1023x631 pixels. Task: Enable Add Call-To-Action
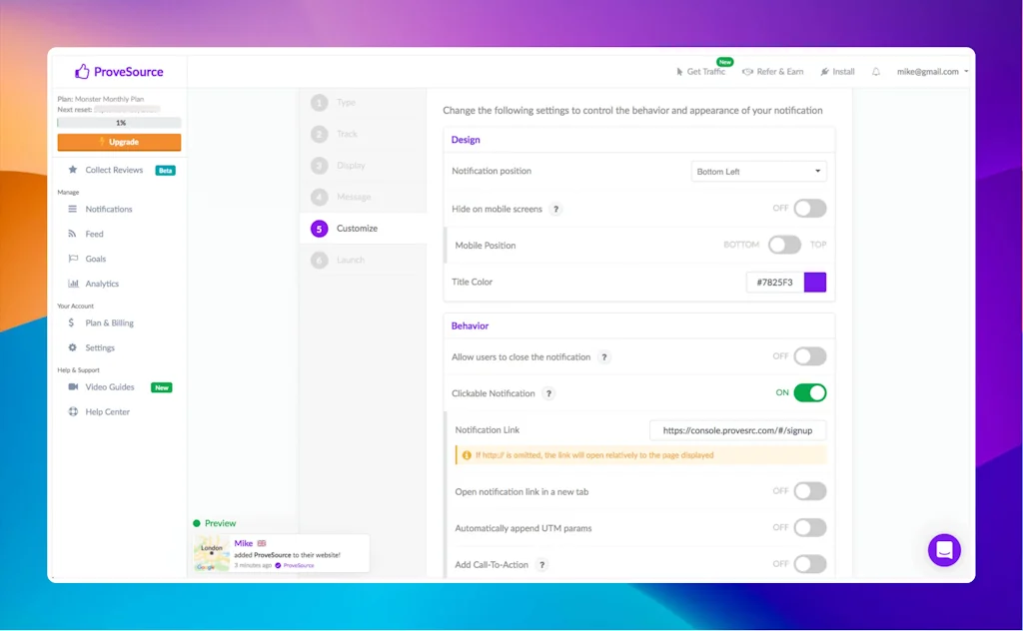(x=809, y=564)
